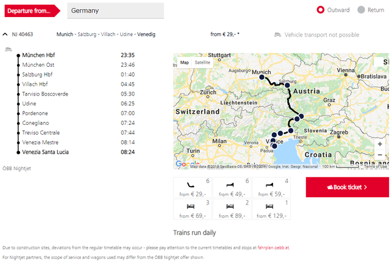
Task: Click the Munich station marker on map
Action: point(261,77)
